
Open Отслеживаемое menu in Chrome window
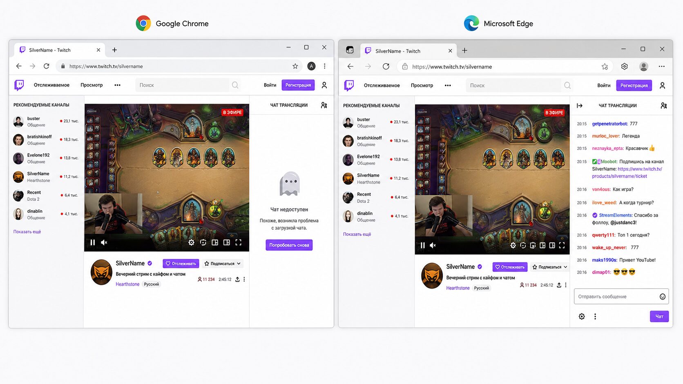pos(51,85)
